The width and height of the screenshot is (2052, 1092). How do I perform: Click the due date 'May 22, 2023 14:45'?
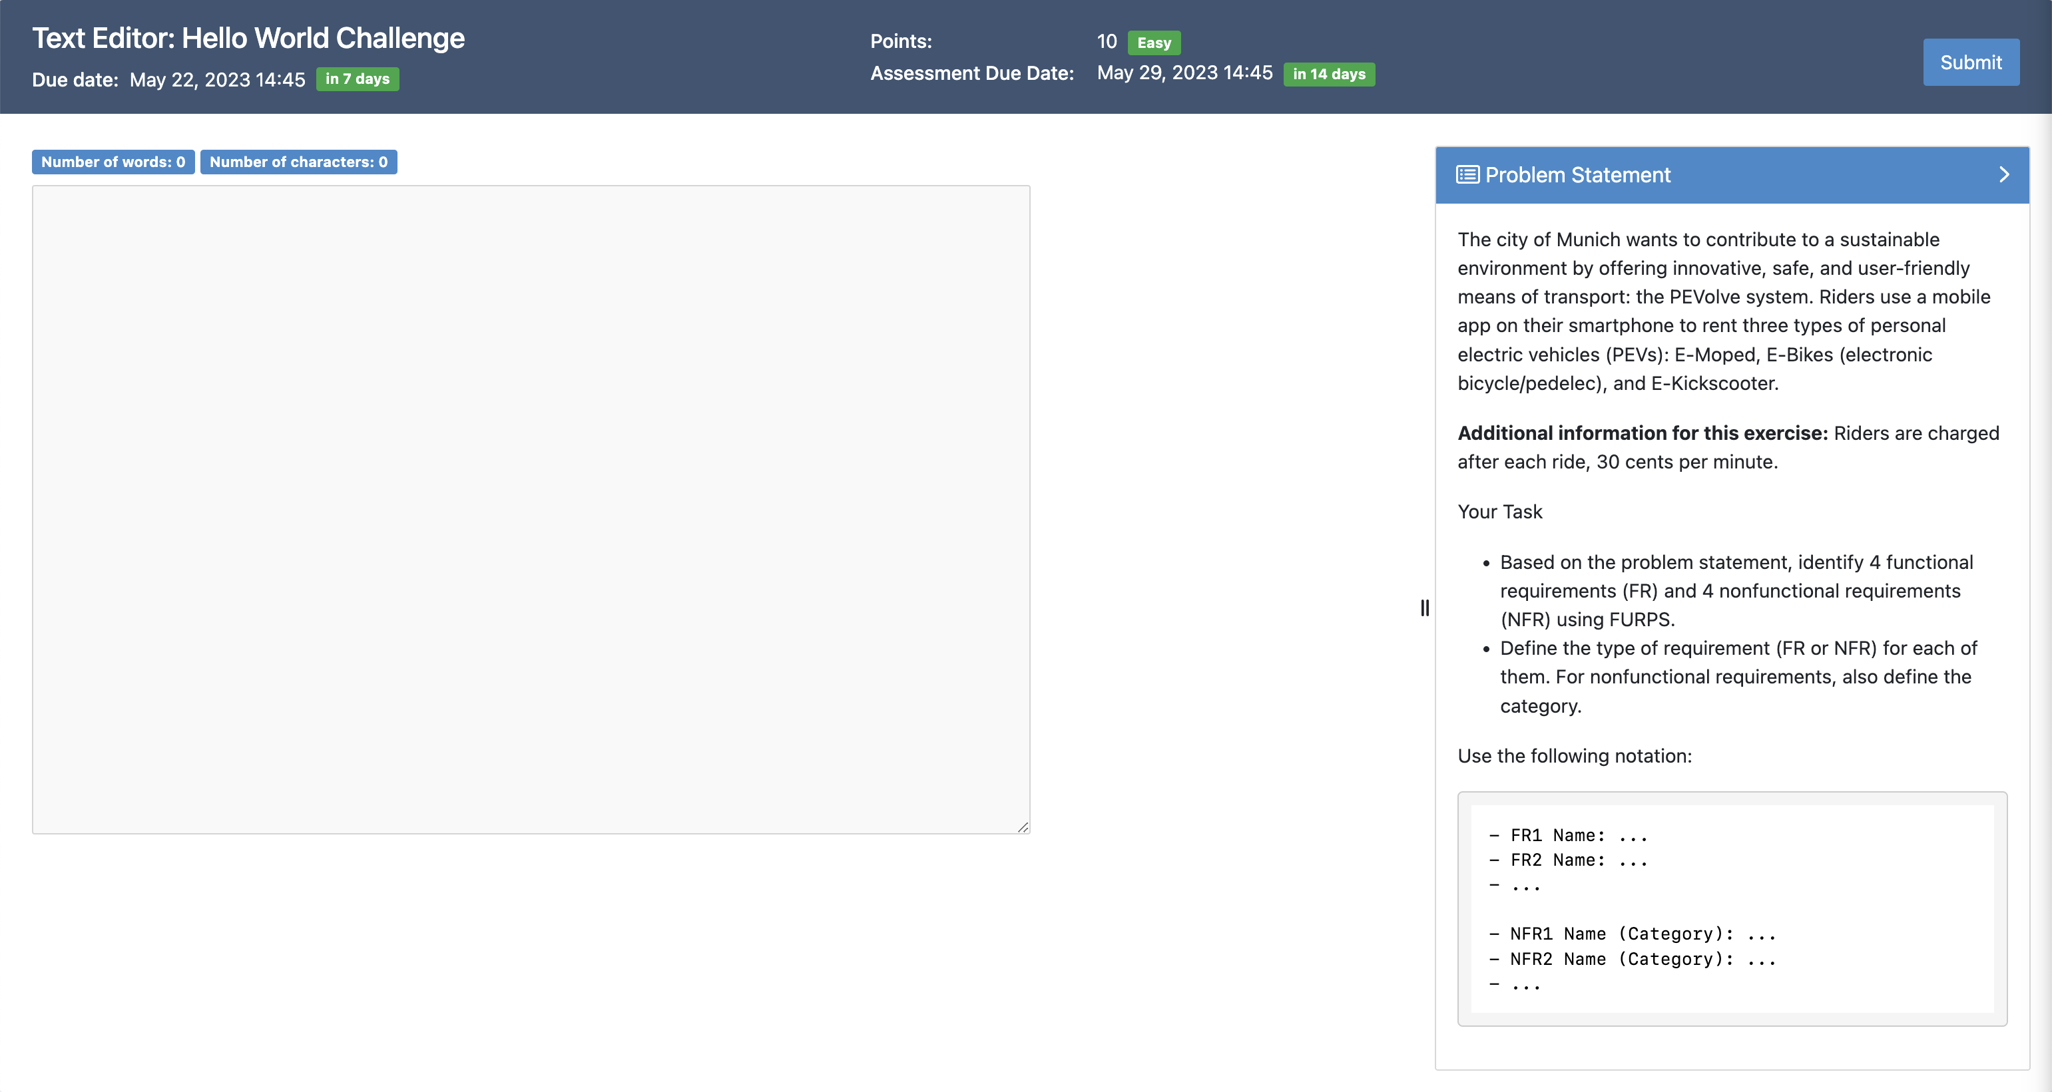(216, 80)
